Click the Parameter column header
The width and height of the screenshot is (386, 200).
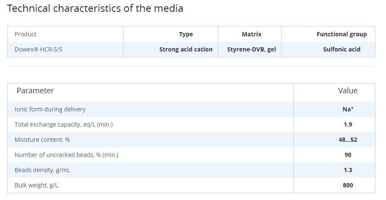click(x=35, y=91)
